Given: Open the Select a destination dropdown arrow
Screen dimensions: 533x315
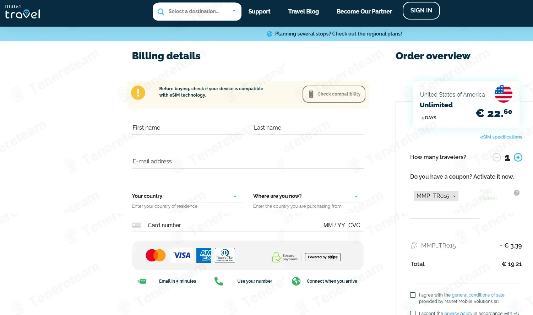Looking at the screenshot, I should (x=234, y=11).
